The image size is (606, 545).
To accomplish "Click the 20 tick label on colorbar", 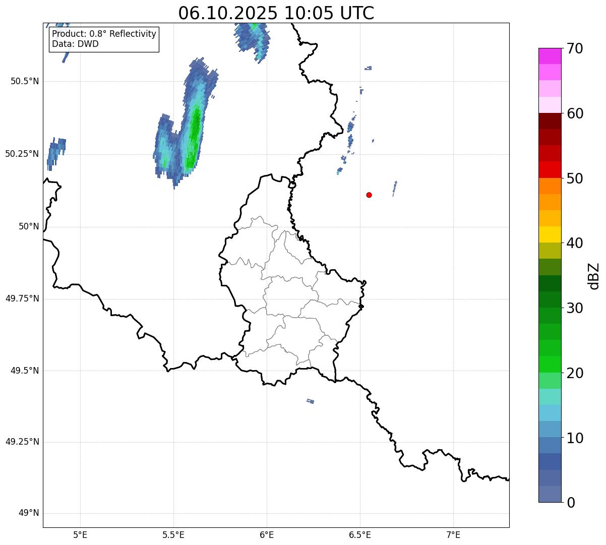I will [574, 373].
